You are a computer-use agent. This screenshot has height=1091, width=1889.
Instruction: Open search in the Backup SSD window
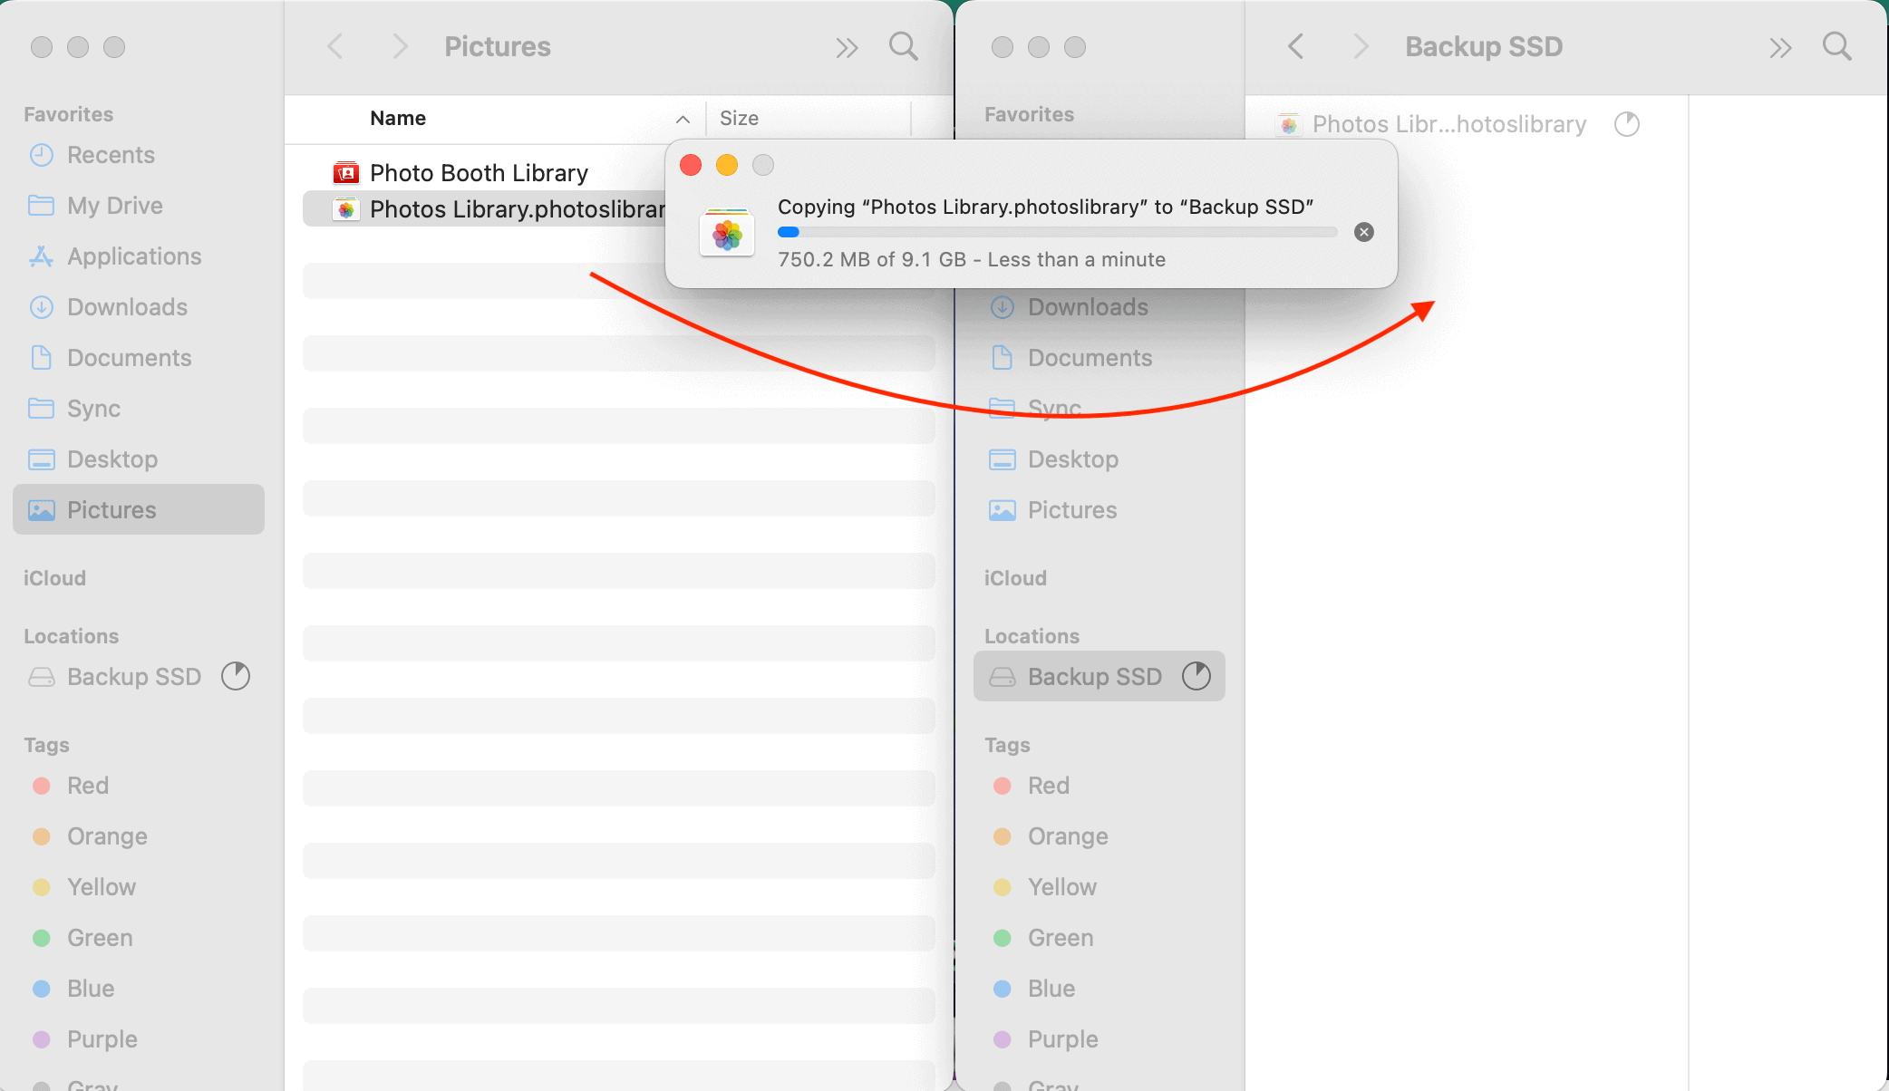tap(1837, 46)
